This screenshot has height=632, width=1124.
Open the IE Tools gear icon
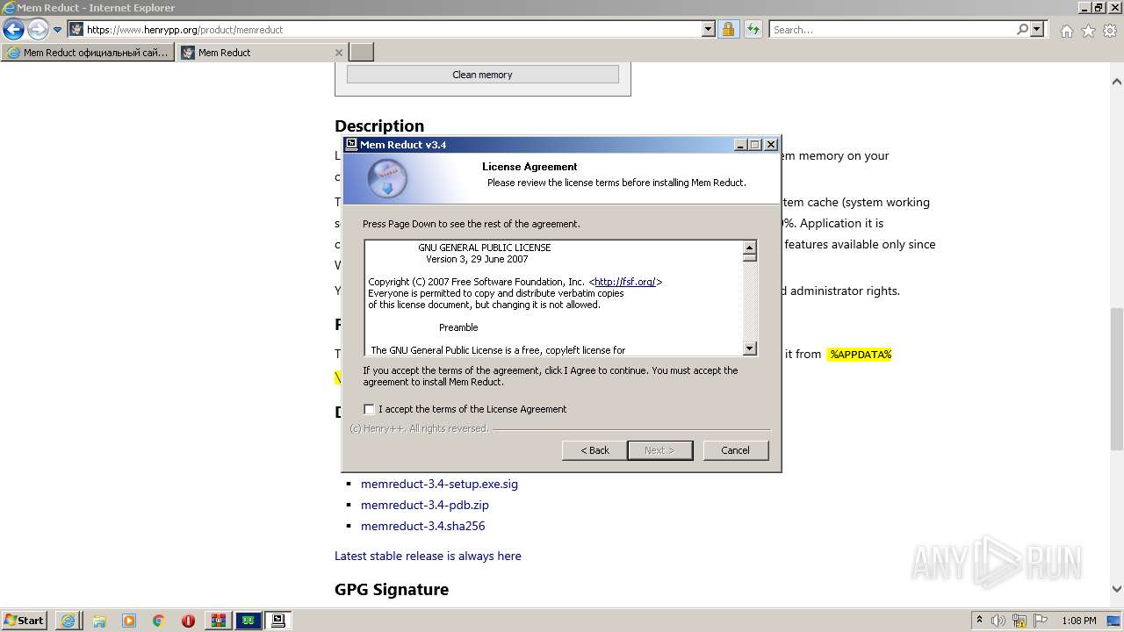1110,31
